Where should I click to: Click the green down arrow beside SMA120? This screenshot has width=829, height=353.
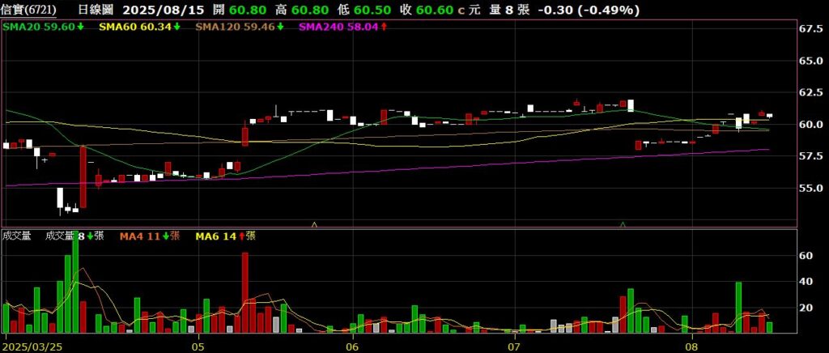tap(280, 27)
